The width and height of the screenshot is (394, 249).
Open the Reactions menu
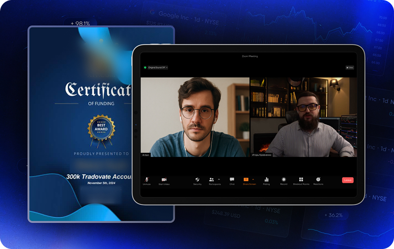pyautogui.click(x=318, y=180)
